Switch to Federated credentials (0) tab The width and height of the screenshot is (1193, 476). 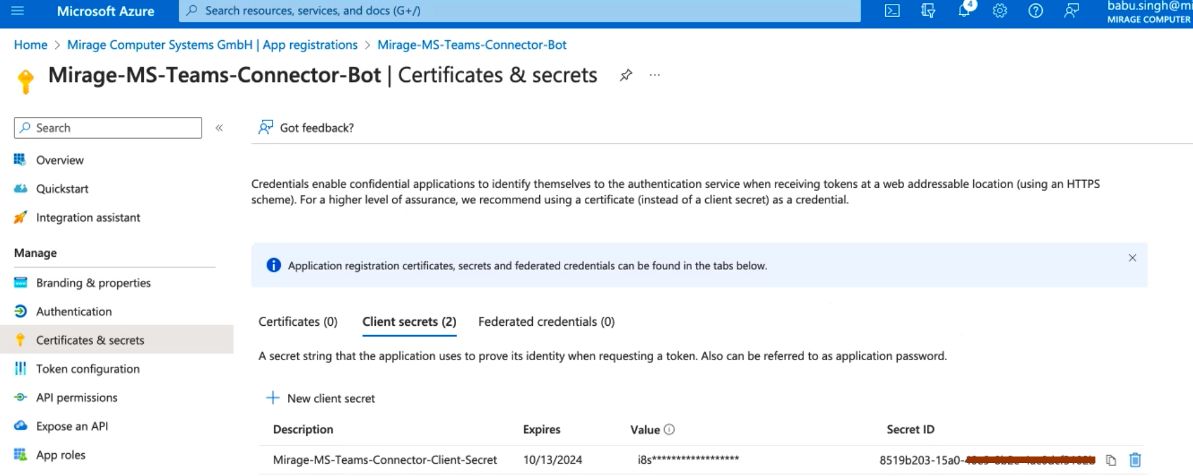pyautogui.click(x=546, y=322)
